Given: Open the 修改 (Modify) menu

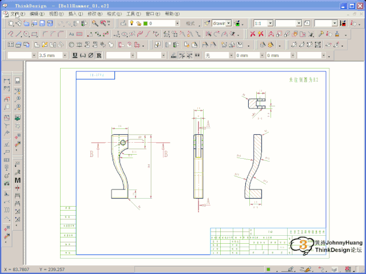Looking at the screenshot, I should 95,14.
